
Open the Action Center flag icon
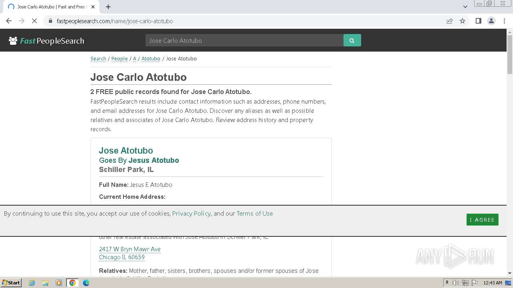pos(475,283)
